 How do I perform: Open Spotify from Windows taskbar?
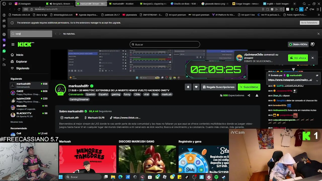pyautogui.click(x=216, y=177)
